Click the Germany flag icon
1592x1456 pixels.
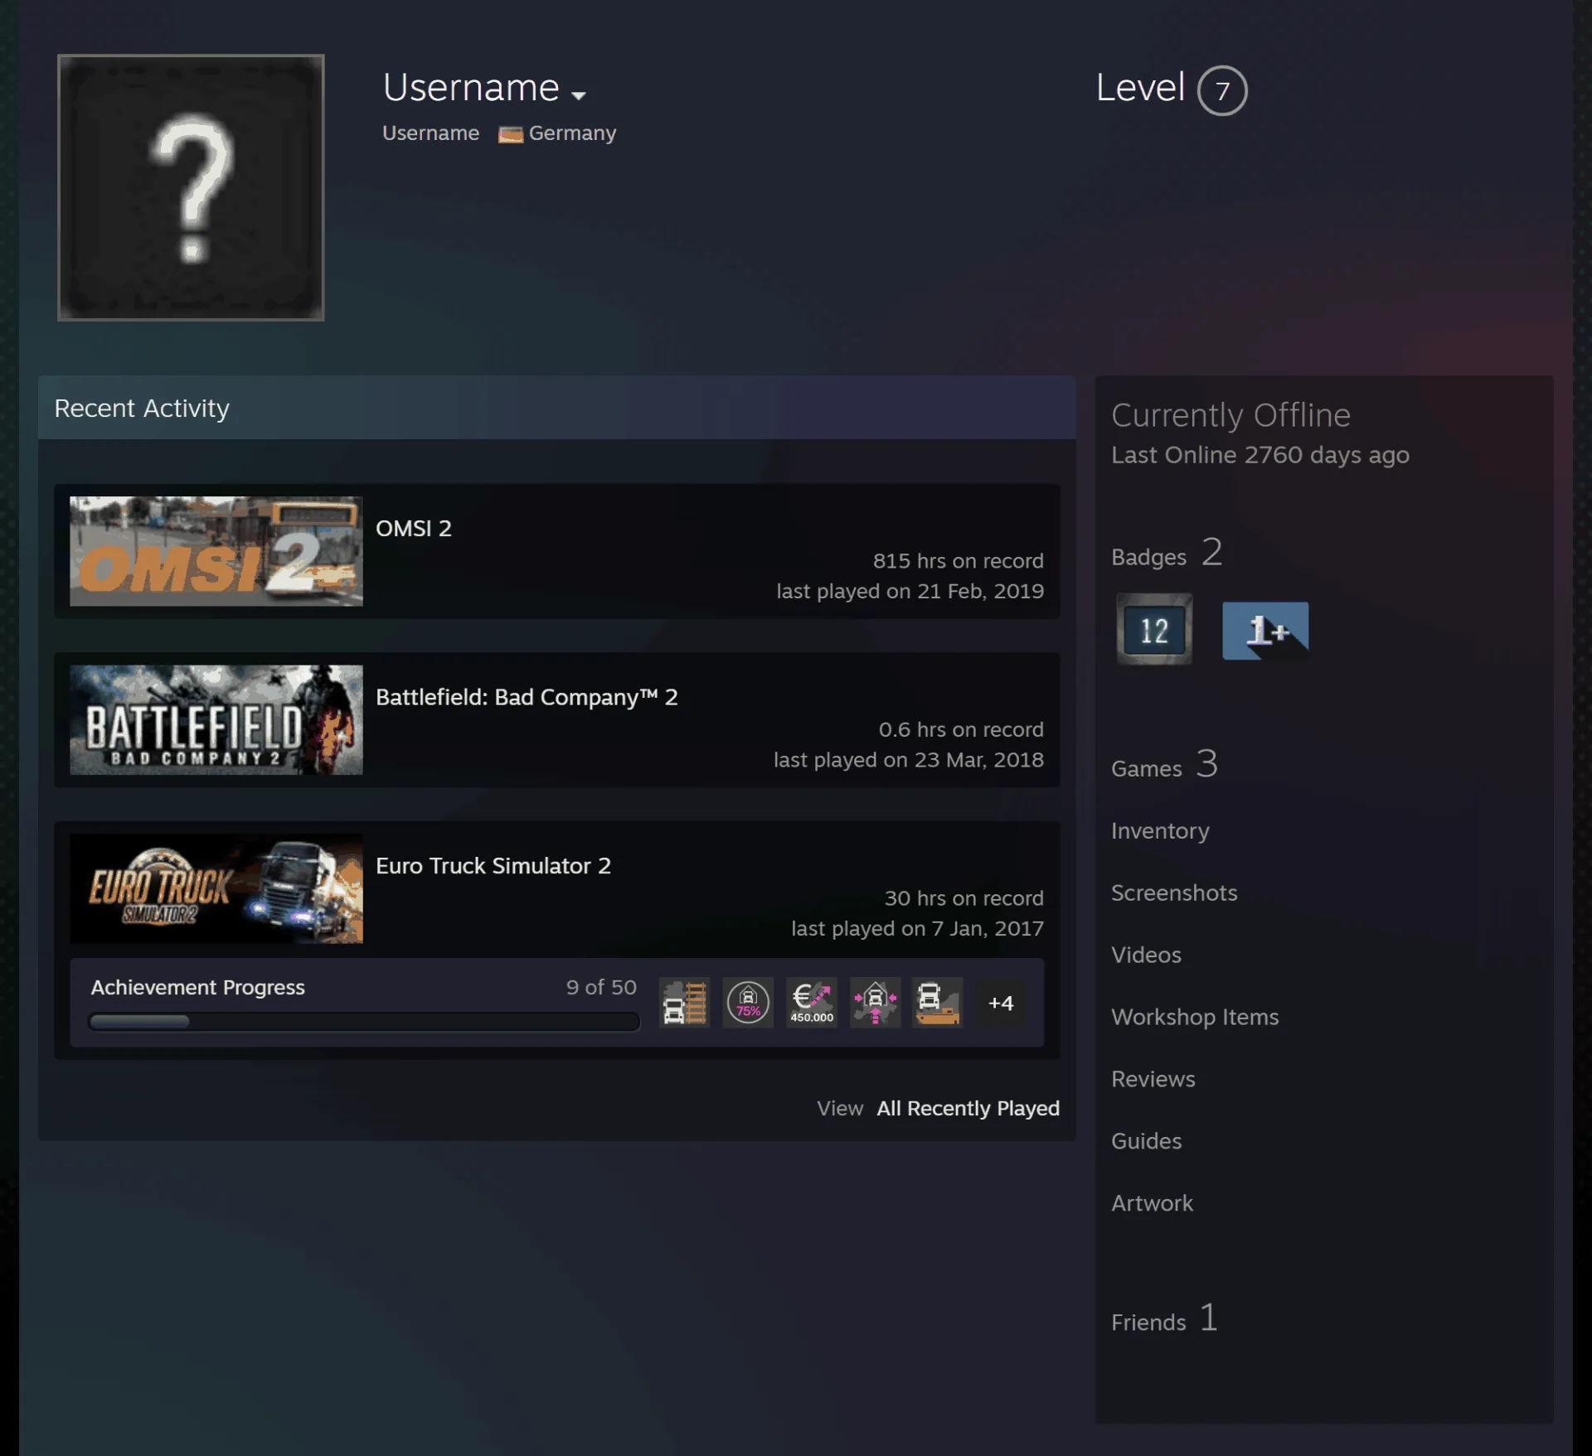[x=510, y=134]
